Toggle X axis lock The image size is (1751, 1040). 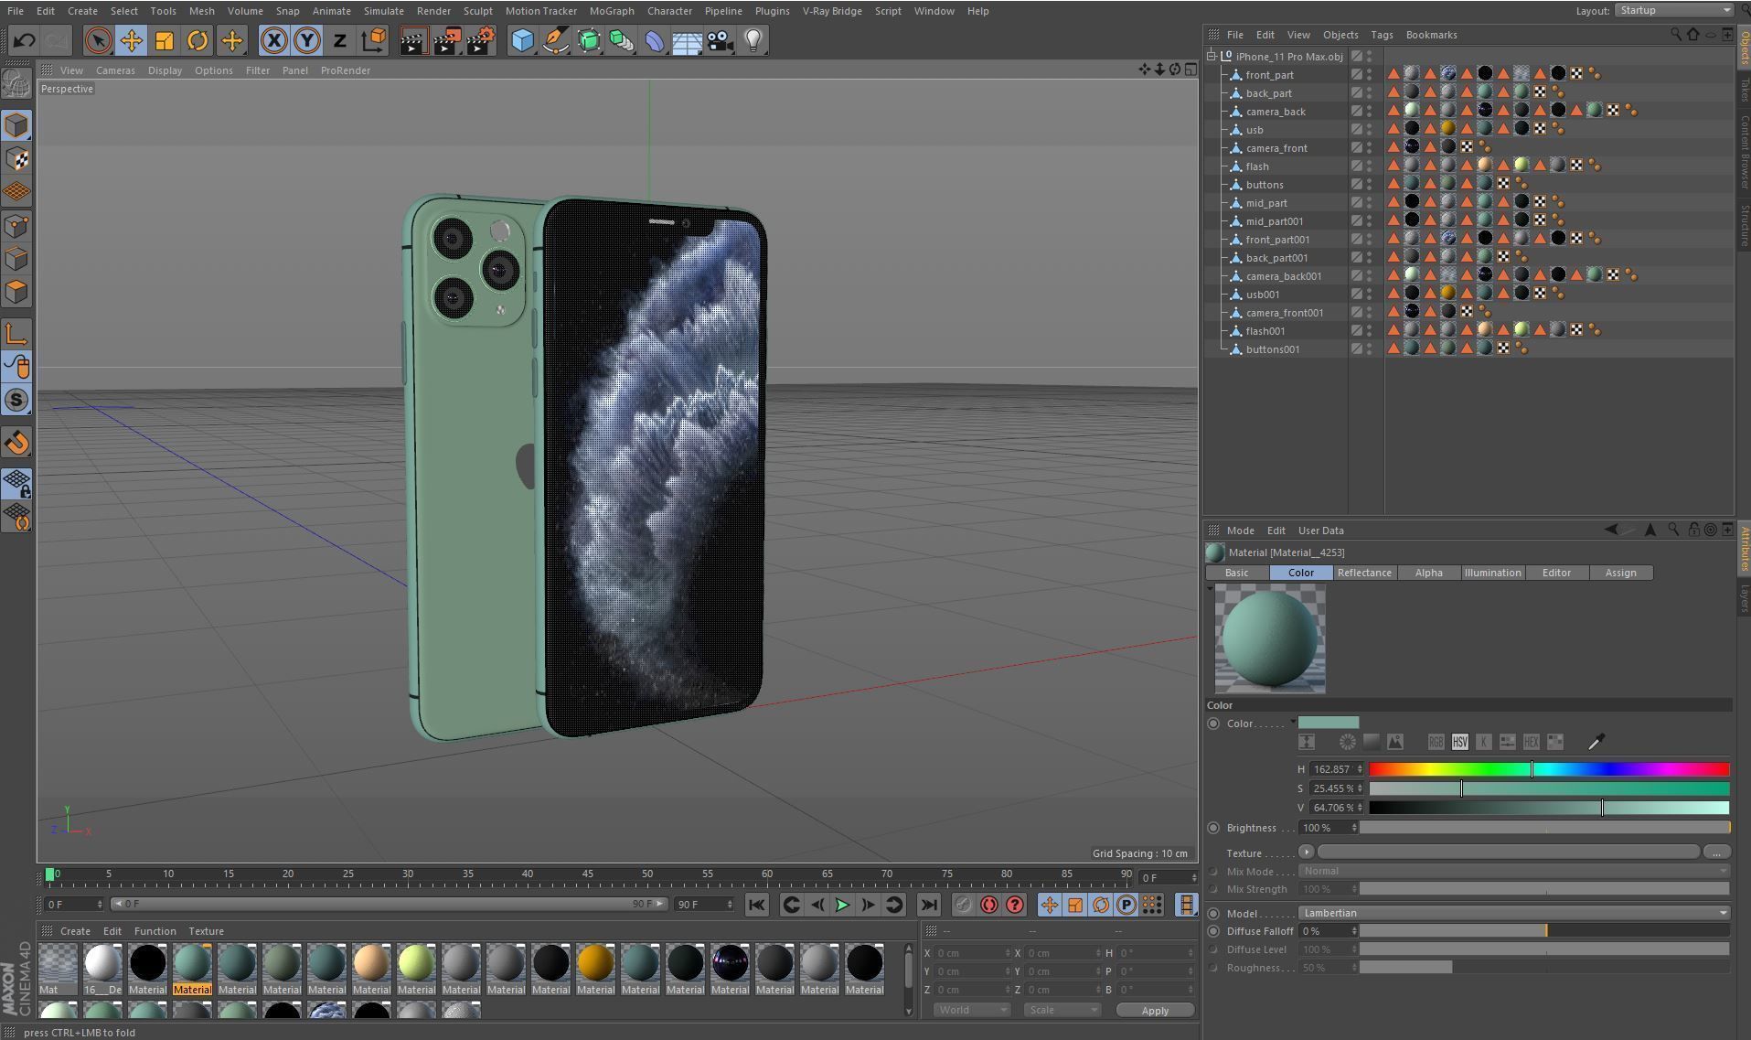(x=273, y=40)
